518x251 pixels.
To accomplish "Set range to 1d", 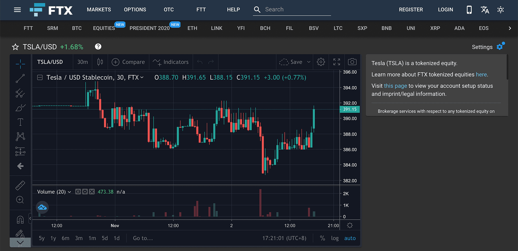I will point(117,238).
